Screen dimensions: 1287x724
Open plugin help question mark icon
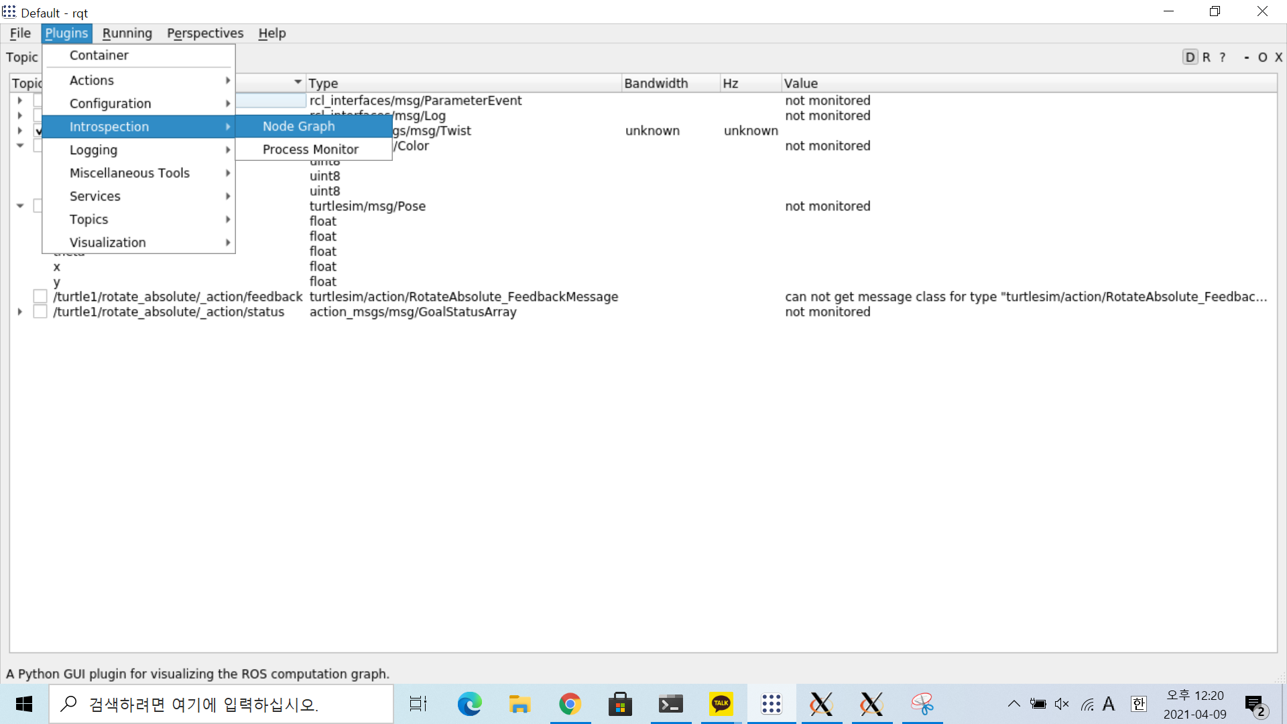[1223, 57]
